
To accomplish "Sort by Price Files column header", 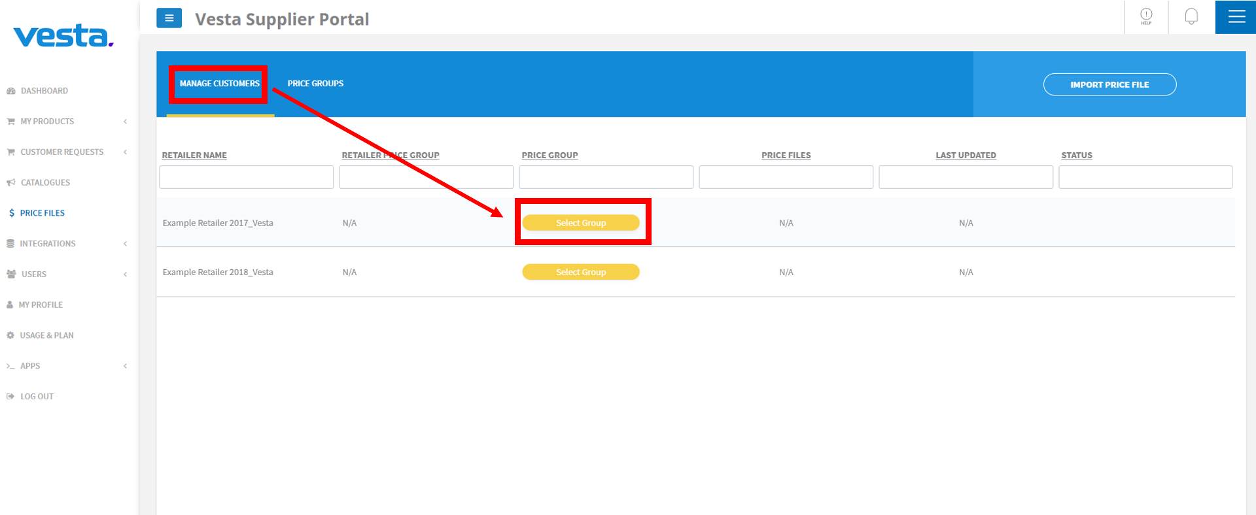I will click(x=786, y=156).
